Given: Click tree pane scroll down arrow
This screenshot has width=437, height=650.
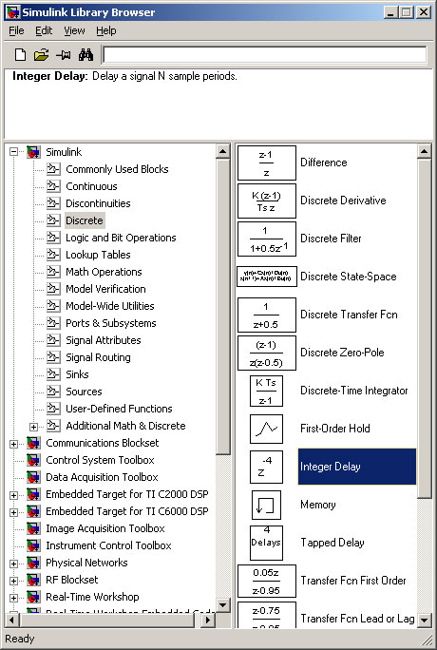Looking at the screenshot, I should coord(223,604).
